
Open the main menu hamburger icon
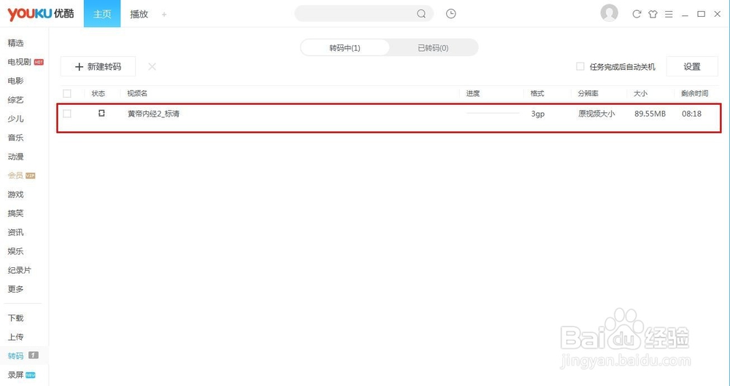[x=669, y=15]
